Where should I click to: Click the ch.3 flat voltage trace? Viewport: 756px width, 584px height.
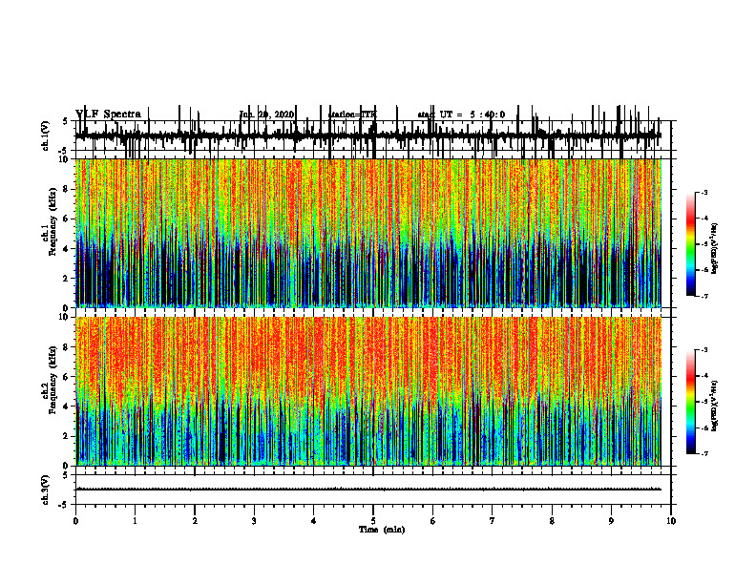click(368, 490)
